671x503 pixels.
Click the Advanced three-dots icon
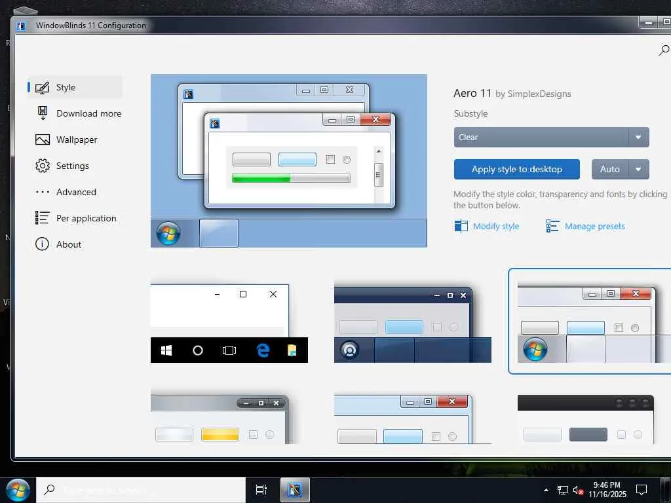(43, 192)
